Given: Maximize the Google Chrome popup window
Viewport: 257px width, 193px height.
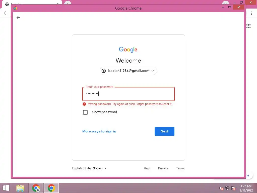Looking at the screenshot, I should pos(230,7).
